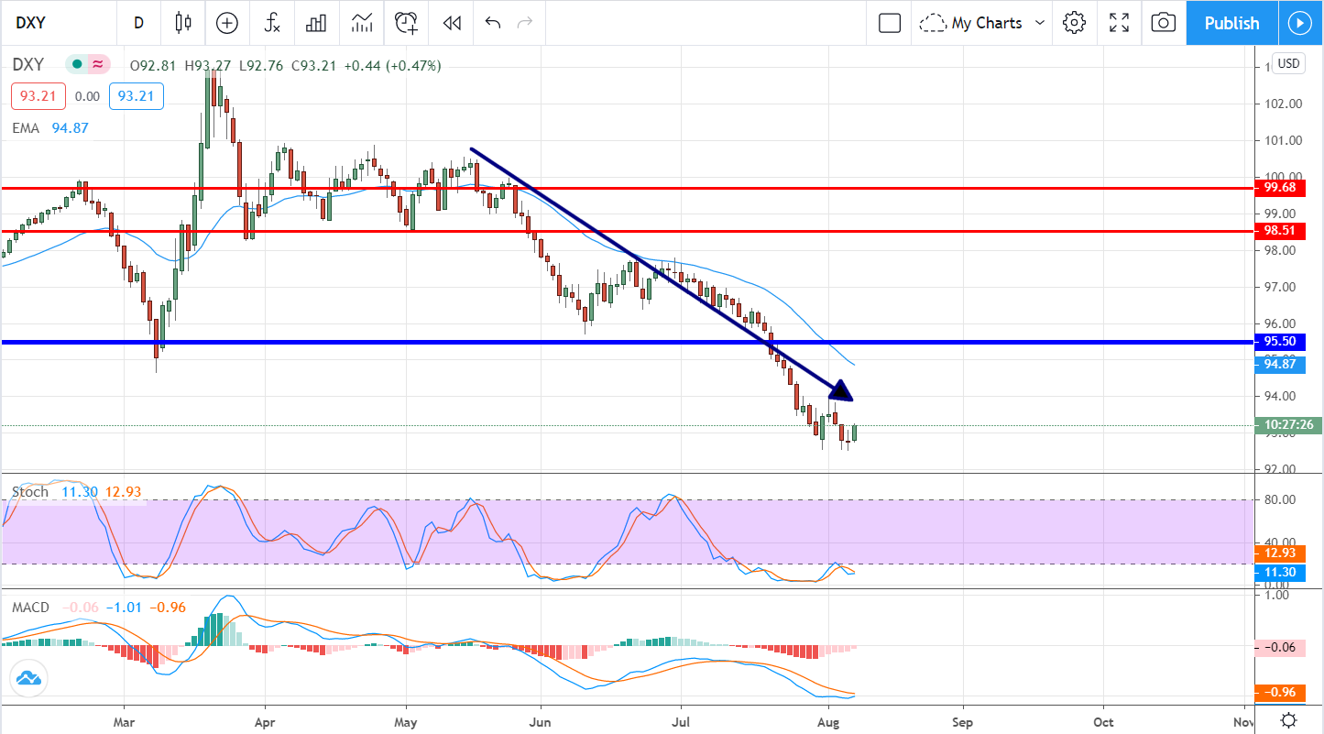1324x734 pixels.
Task: Open the financials bar chart icon
Action: (316, 23)
